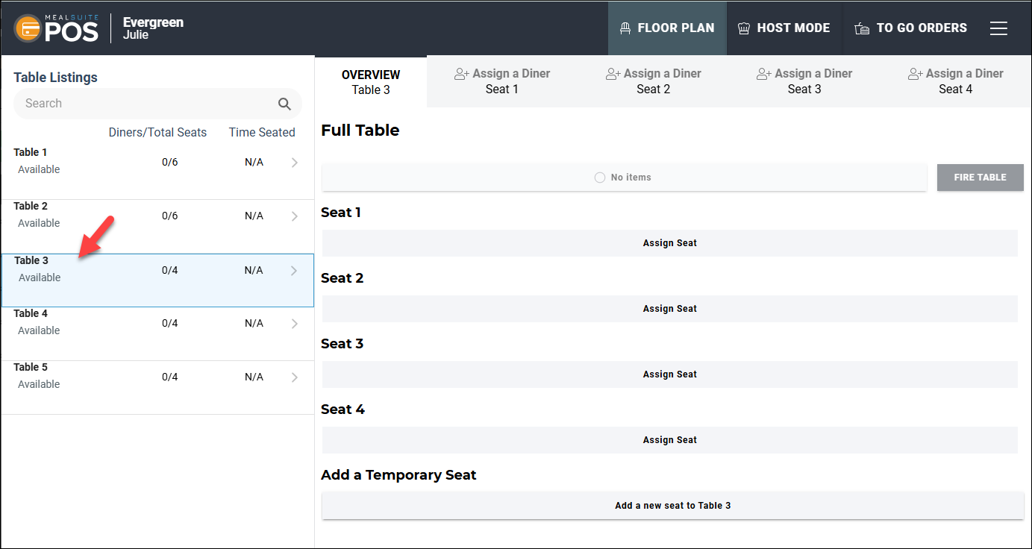Click the Host Mode chef hat icon

pyautogui.click(x=743, y=28)
